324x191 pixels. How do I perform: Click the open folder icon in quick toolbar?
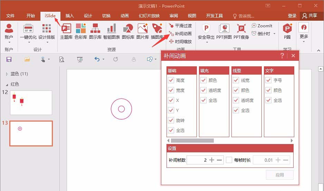click(27, 59)
